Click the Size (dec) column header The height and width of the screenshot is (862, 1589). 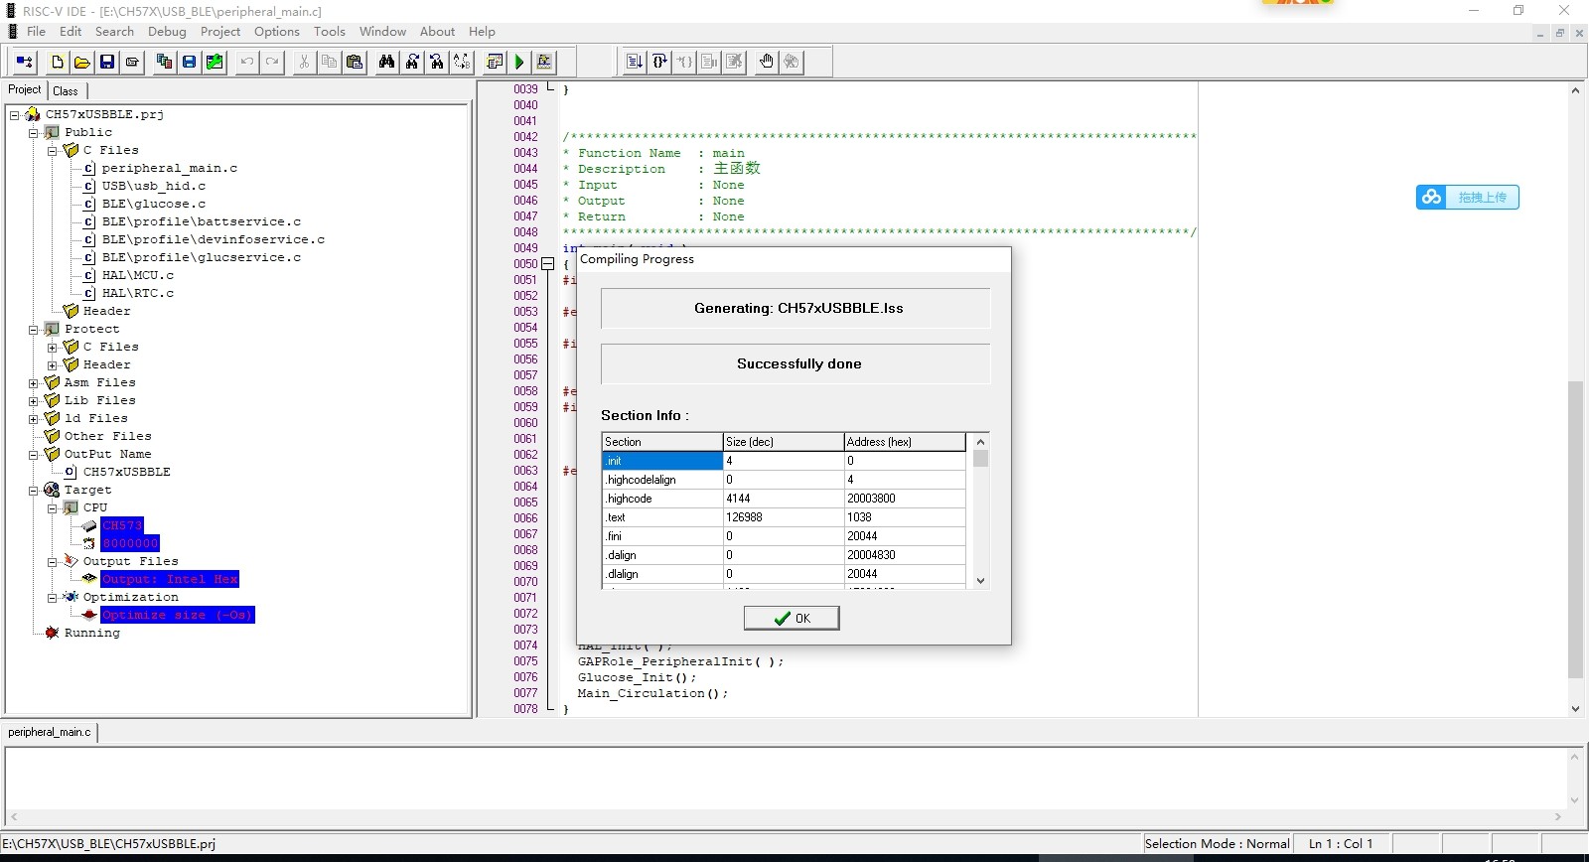[784, 442]
